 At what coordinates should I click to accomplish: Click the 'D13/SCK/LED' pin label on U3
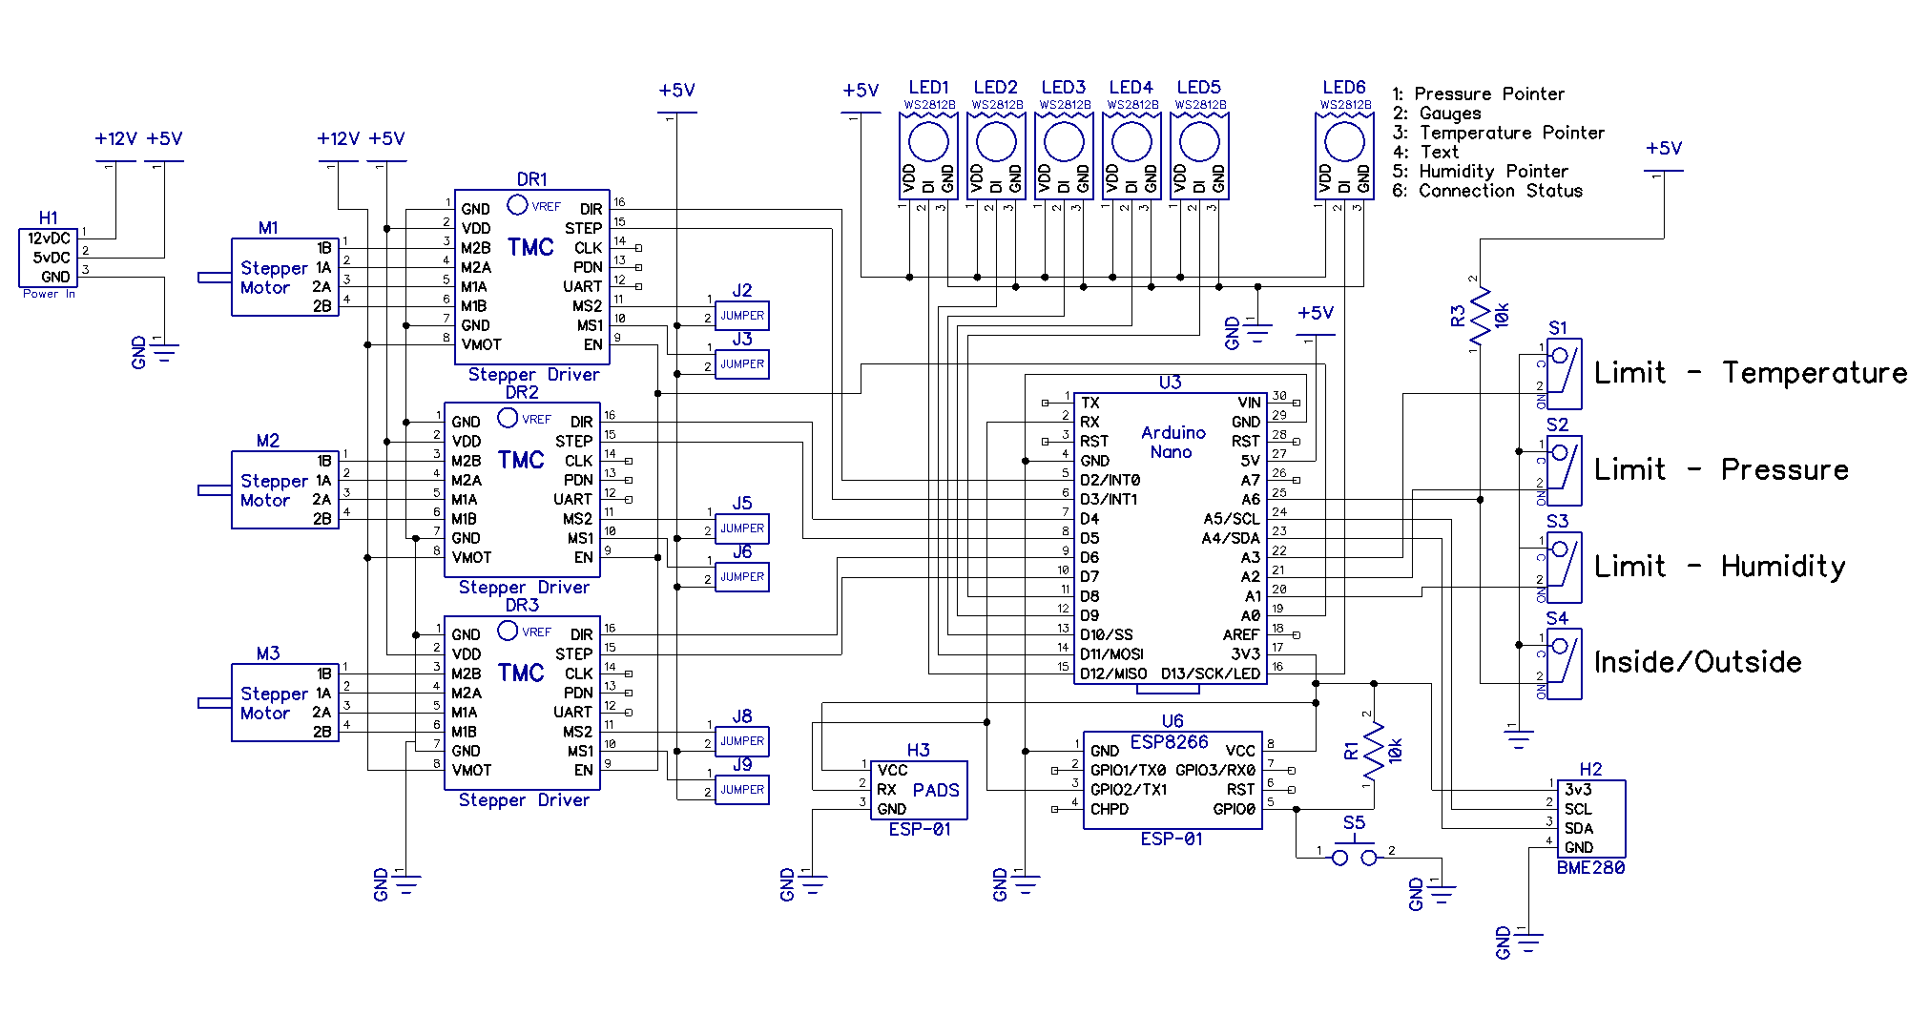[1210, 673]
